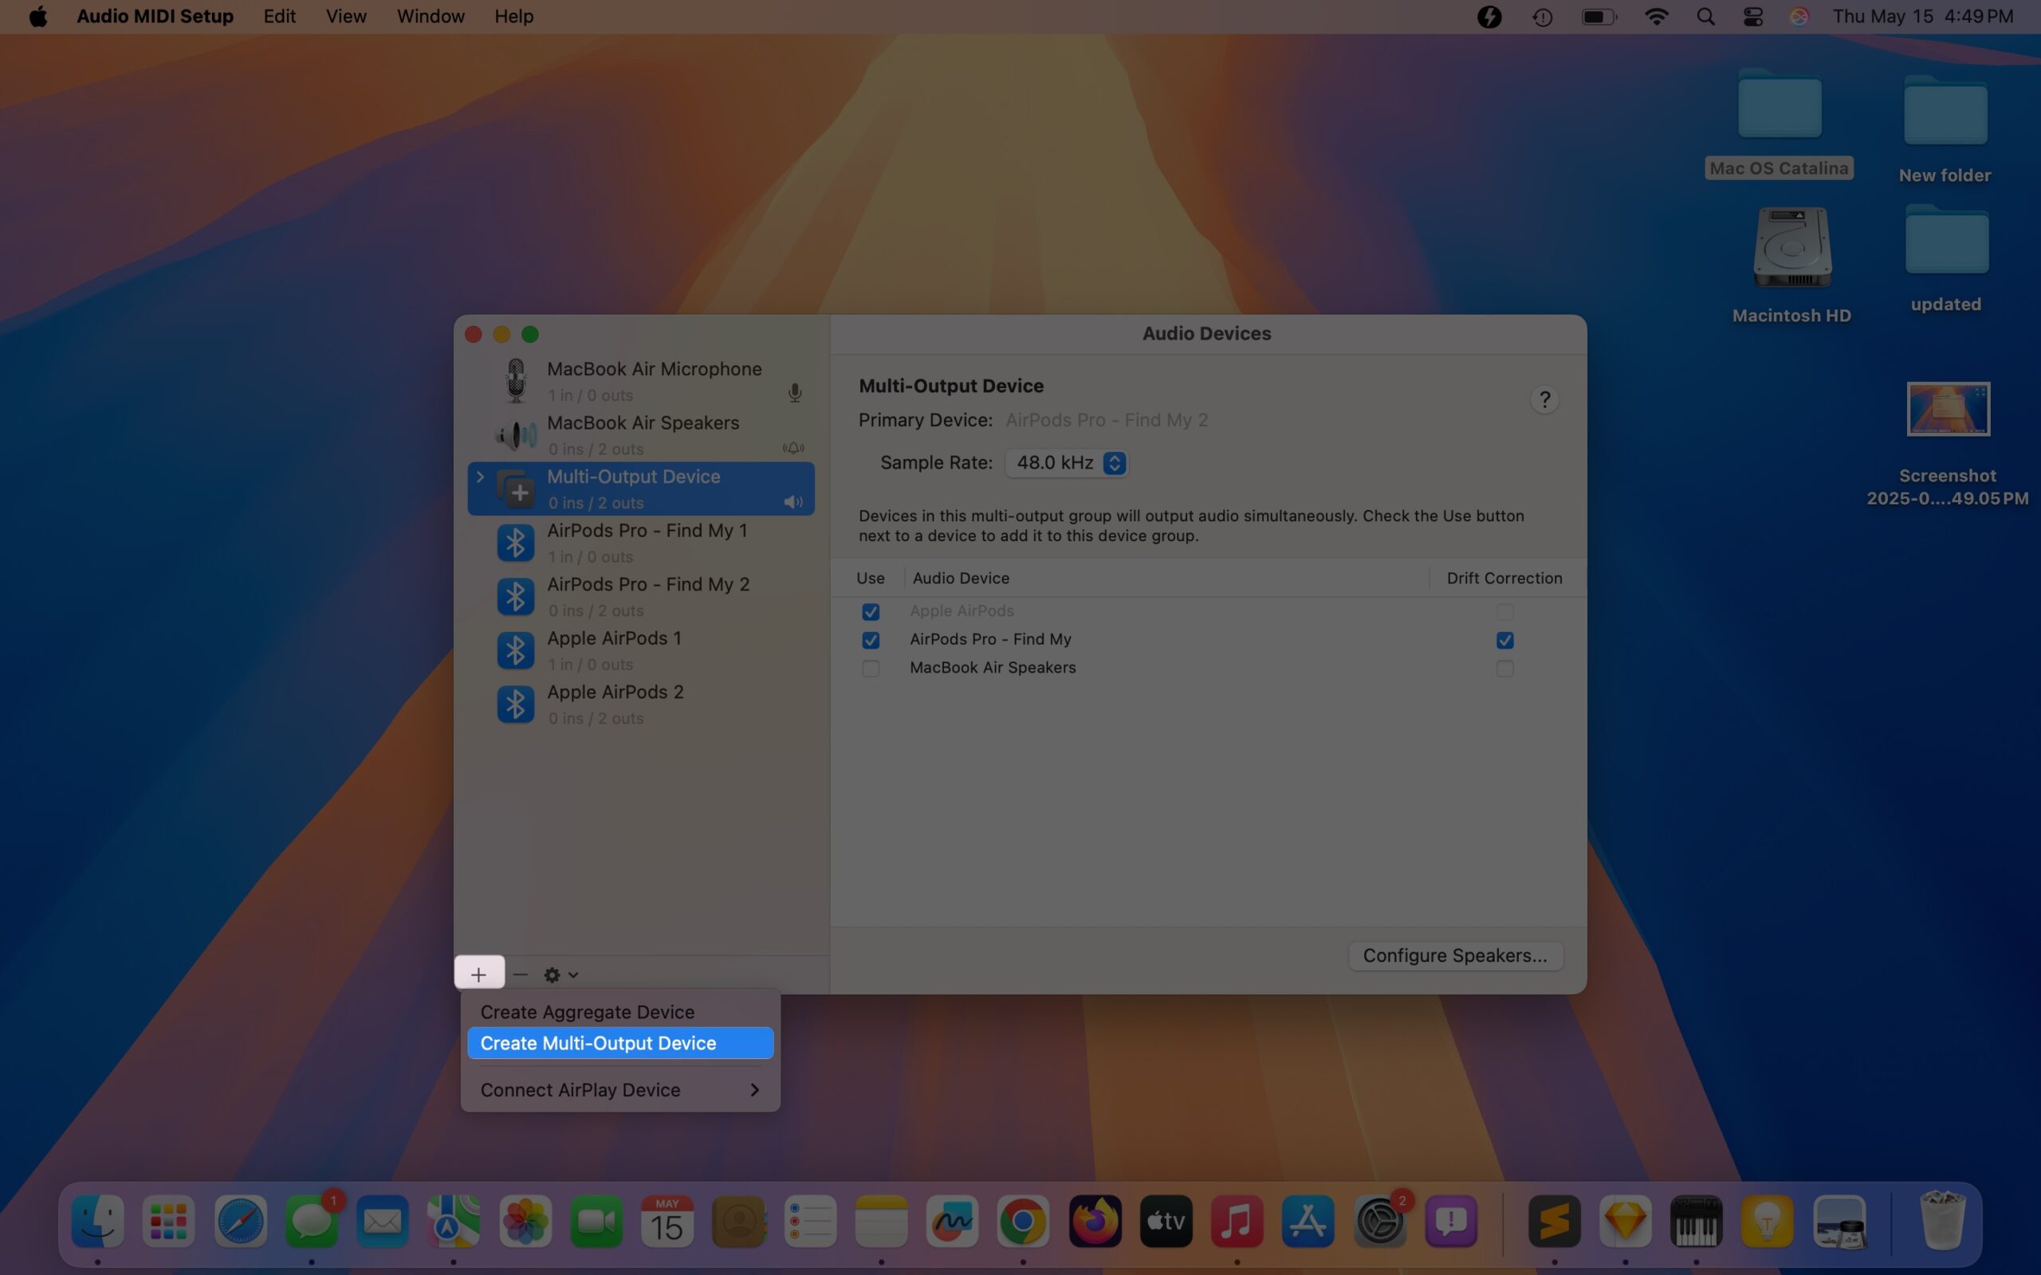Screen dimensions: 2041x1275
Task: Click the gear action menu at window bottom
Action: 553,974
